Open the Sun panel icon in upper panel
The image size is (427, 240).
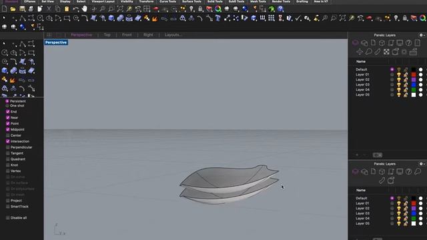[x=404, y=52]
